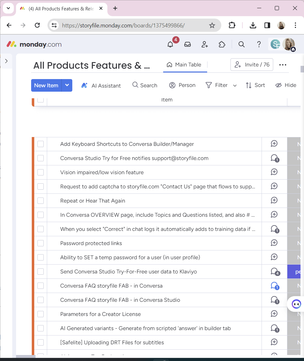The height and width of the screenshot is (361, 304).
Task: Open a new browser tab
Action: (x=115, y=8)
